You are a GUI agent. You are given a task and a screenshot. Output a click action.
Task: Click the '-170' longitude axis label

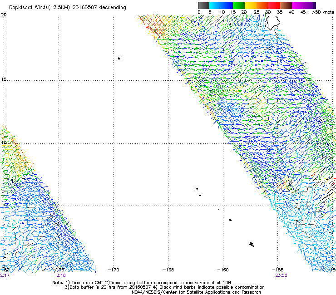tap(114, 270)
